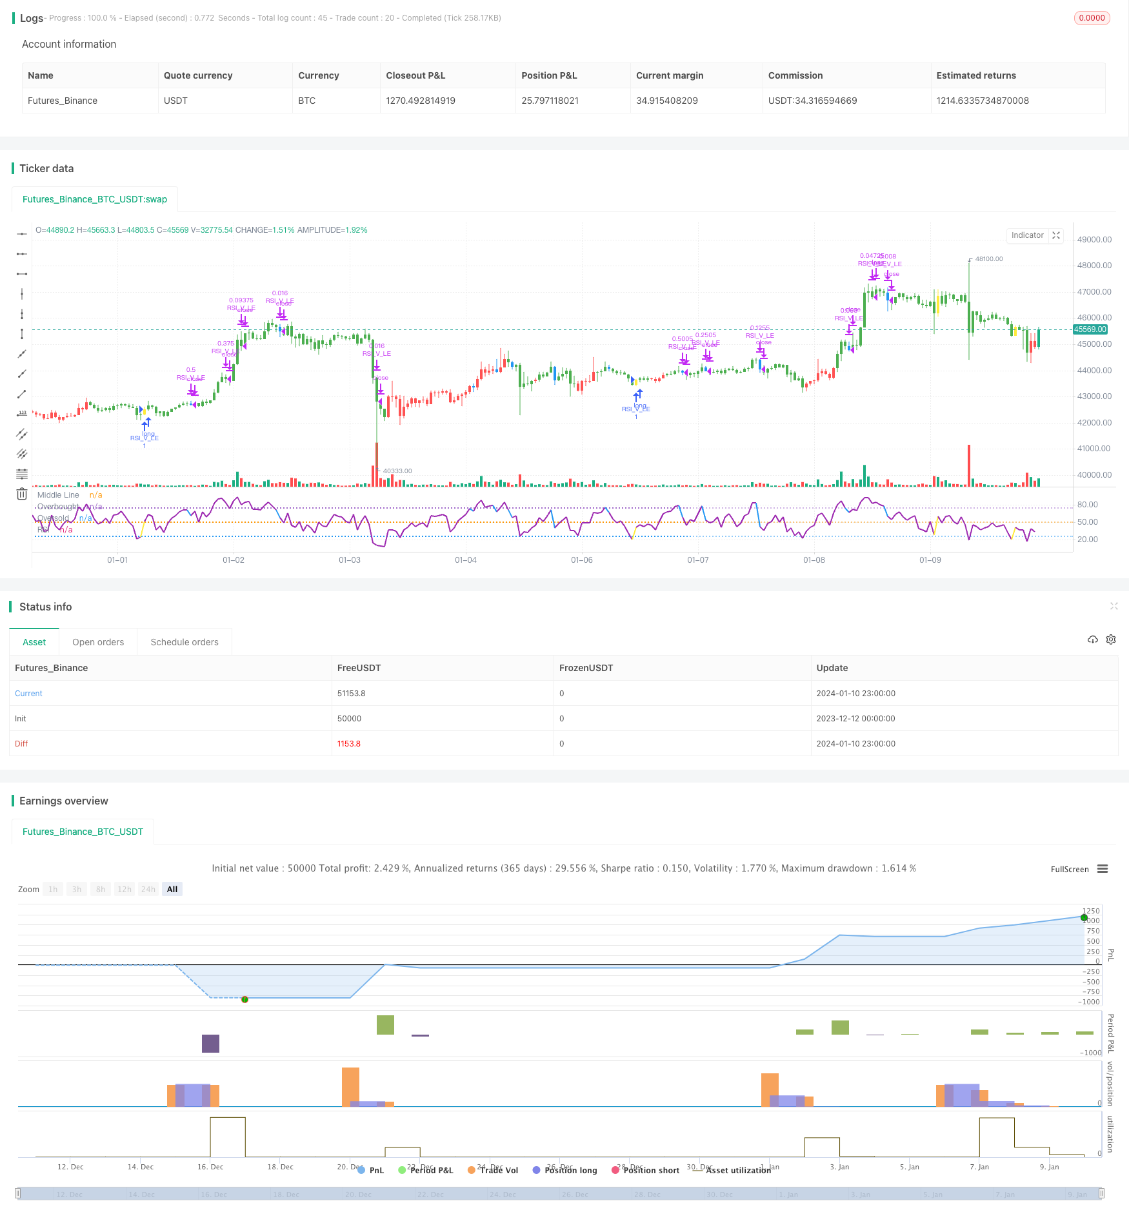Image resolution: width=1129 pixels, height=1219 pixels.
Task: Switch to the Open orders tab
Action: [98, 641]
